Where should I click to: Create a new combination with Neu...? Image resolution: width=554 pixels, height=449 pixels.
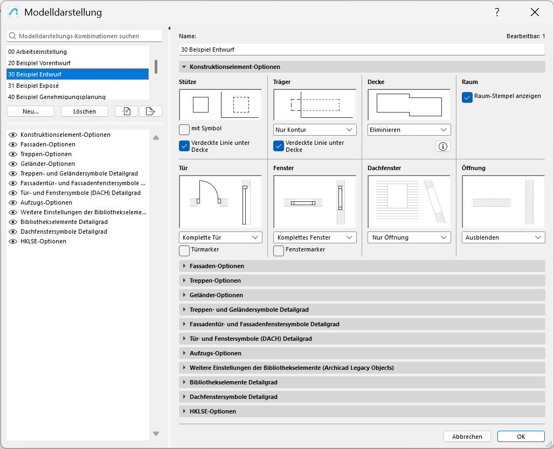(x=30, y=111)
